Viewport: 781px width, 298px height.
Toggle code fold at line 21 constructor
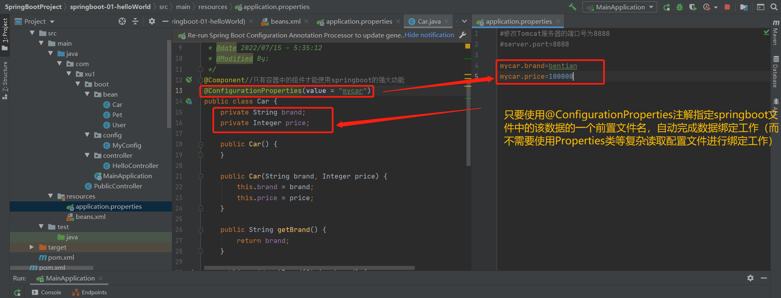(200, 177)
